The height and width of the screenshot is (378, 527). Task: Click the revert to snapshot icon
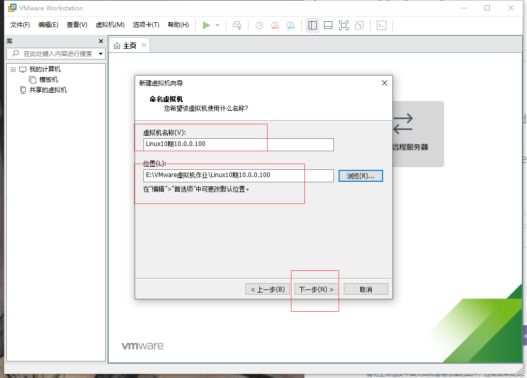(274, 25)
